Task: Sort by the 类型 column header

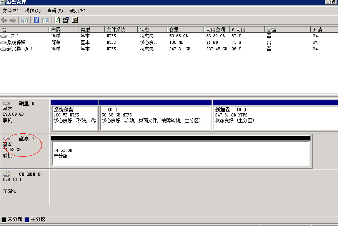Action: pyautogui.click(x=91, y=30)
